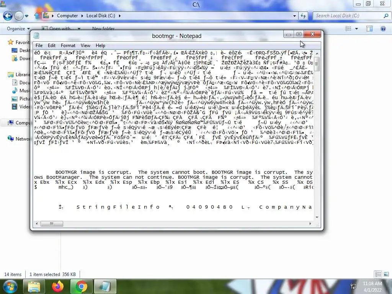Select Computer in the navigation pane
This screenshot has width=392, height=294.
(x=19, y=122)
